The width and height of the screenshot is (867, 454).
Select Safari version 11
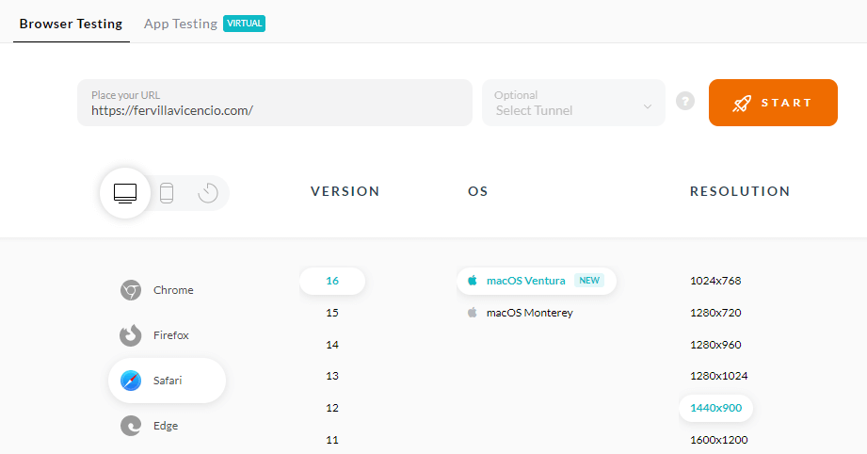coord(332,440)
